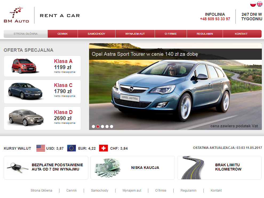Select the first slider dot
264x198 pixels.
93,126
